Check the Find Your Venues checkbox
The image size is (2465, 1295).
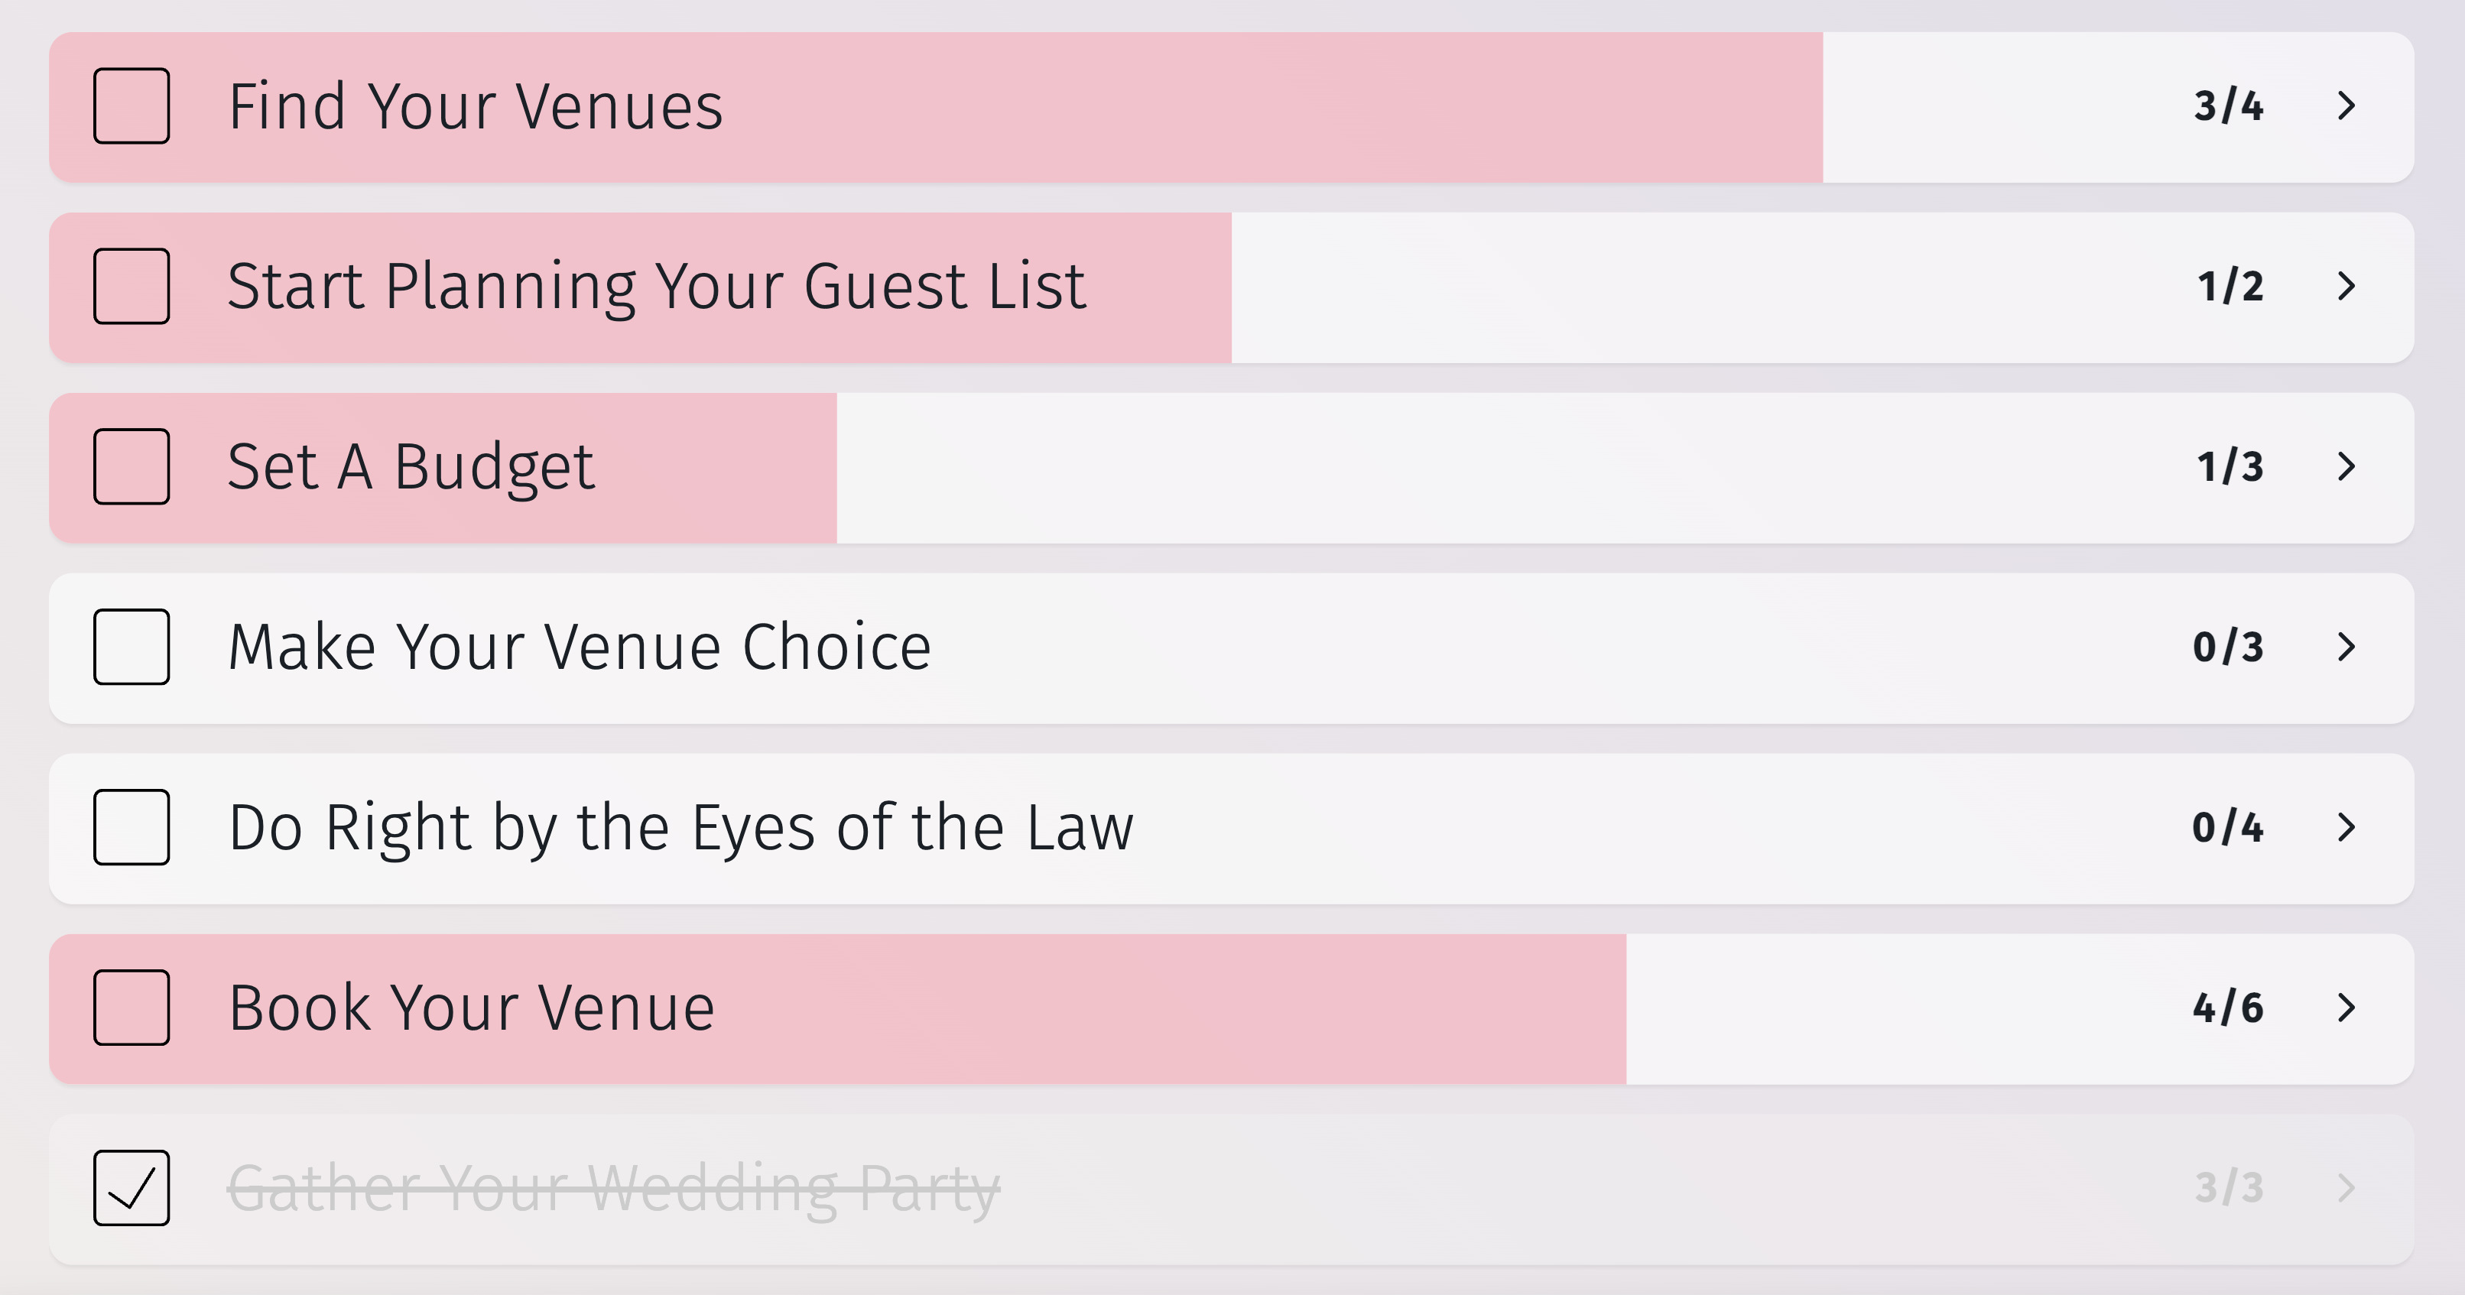tap(131, 106)
